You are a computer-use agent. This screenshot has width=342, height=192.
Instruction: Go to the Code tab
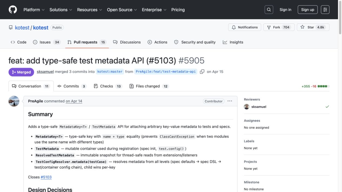click(x=18, y=42)
